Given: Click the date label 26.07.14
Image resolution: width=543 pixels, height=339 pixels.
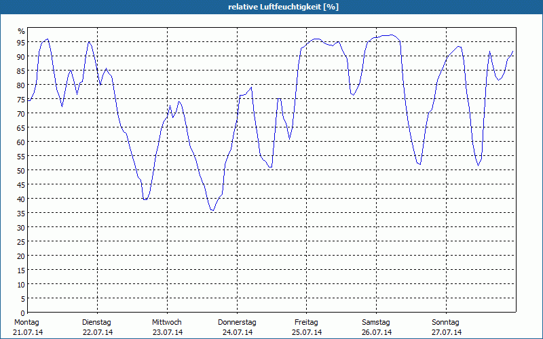Looking at the screenshot, I should [377, 333].
